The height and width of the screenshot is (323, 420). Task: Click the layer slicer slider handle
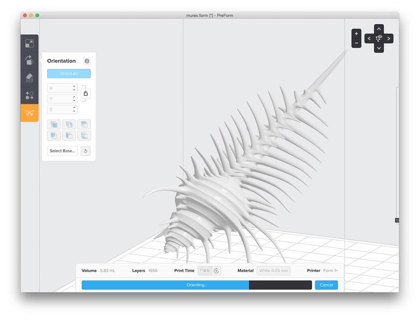[x=397, y=220]
